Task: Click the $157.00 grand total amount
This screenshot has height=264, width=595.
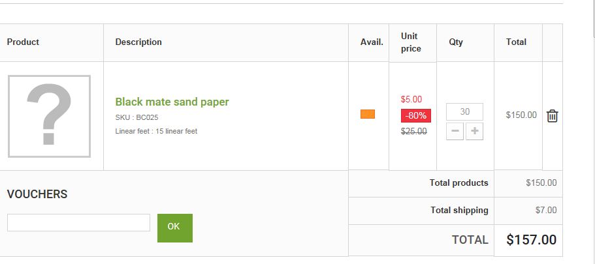Action: (531, 240)
